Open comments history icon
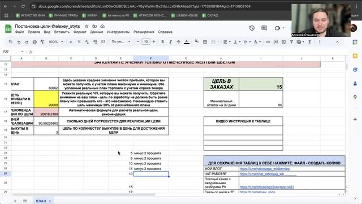The image size is (362, 204). [264, 28]
